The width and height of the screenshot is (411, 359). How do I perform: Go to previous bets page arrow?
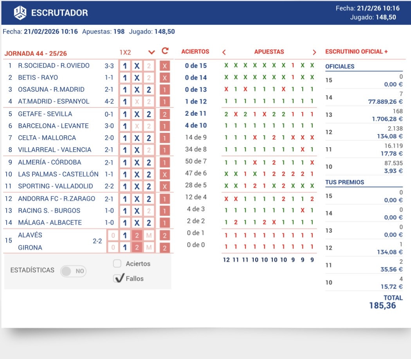(224, 52)
